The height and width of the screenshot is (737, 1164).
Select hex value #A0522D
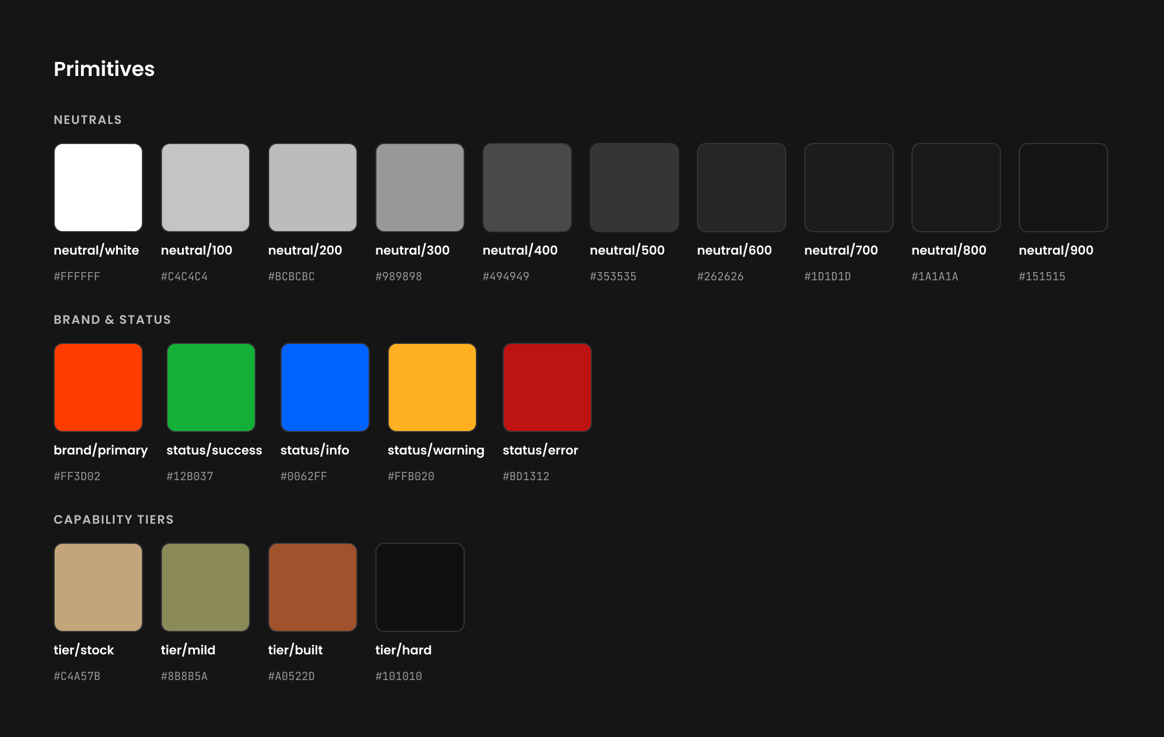(x=292, y=676)
